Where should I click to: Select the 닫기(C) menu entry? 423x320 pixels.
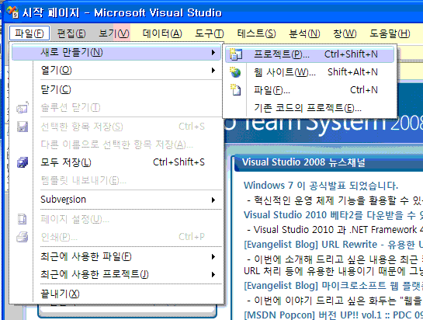point(116,89)
